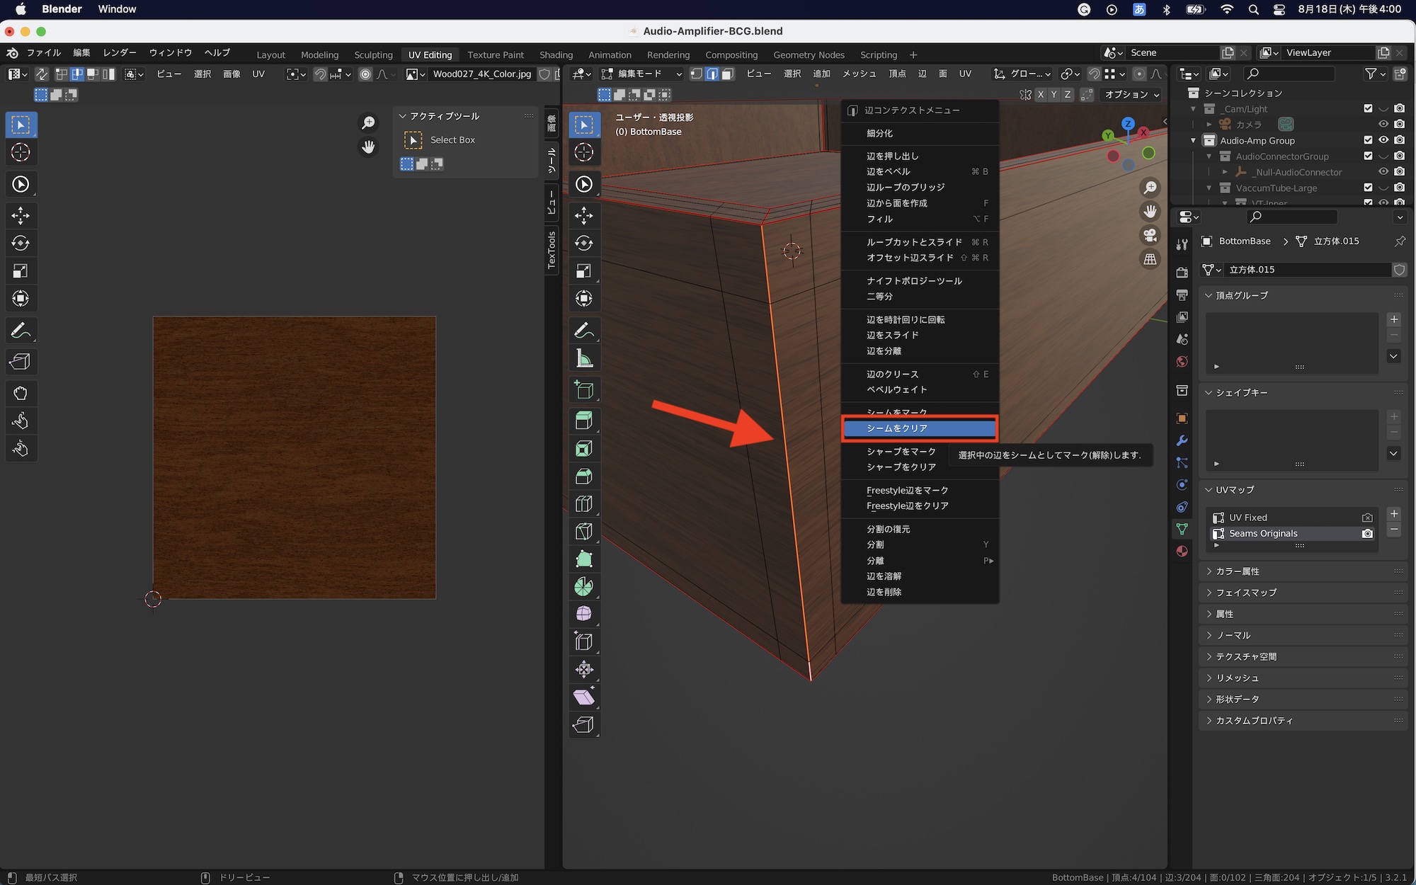Screen dimensions: 1416x885
Task: Open the Material properties tab
Action: 1182,552
